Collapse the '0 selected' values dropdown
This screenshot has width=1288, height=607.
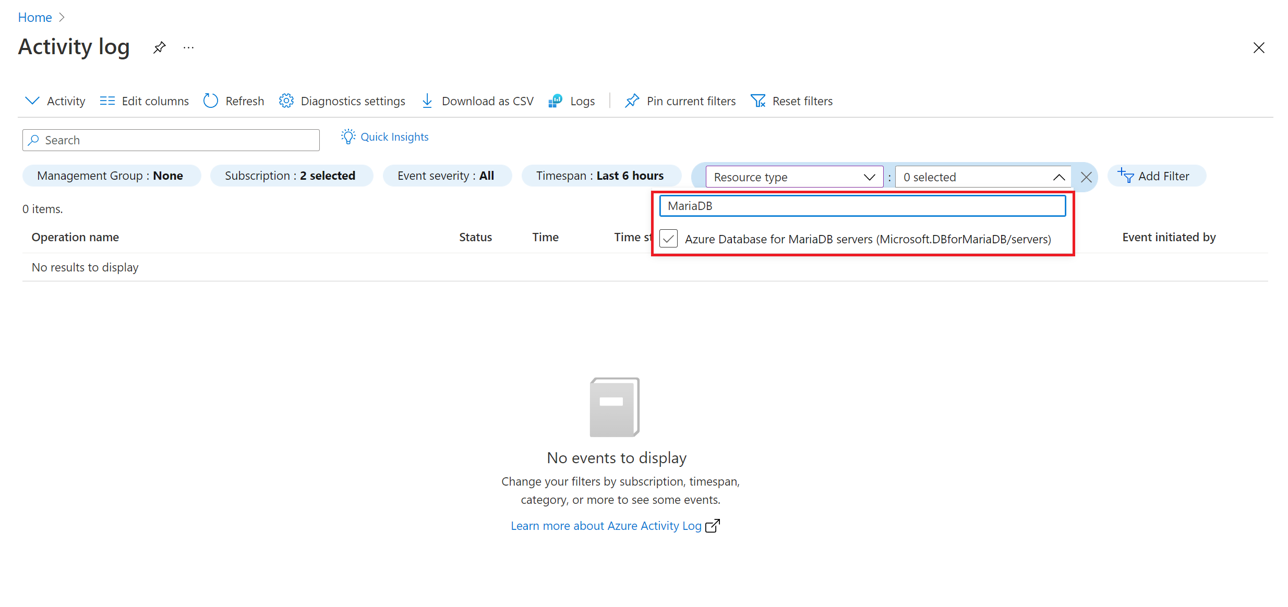pyautogui.click(x=1058, y=177)
